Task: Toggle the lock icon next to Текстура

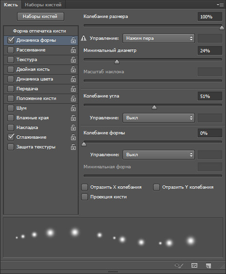Action: click(73, 60)
